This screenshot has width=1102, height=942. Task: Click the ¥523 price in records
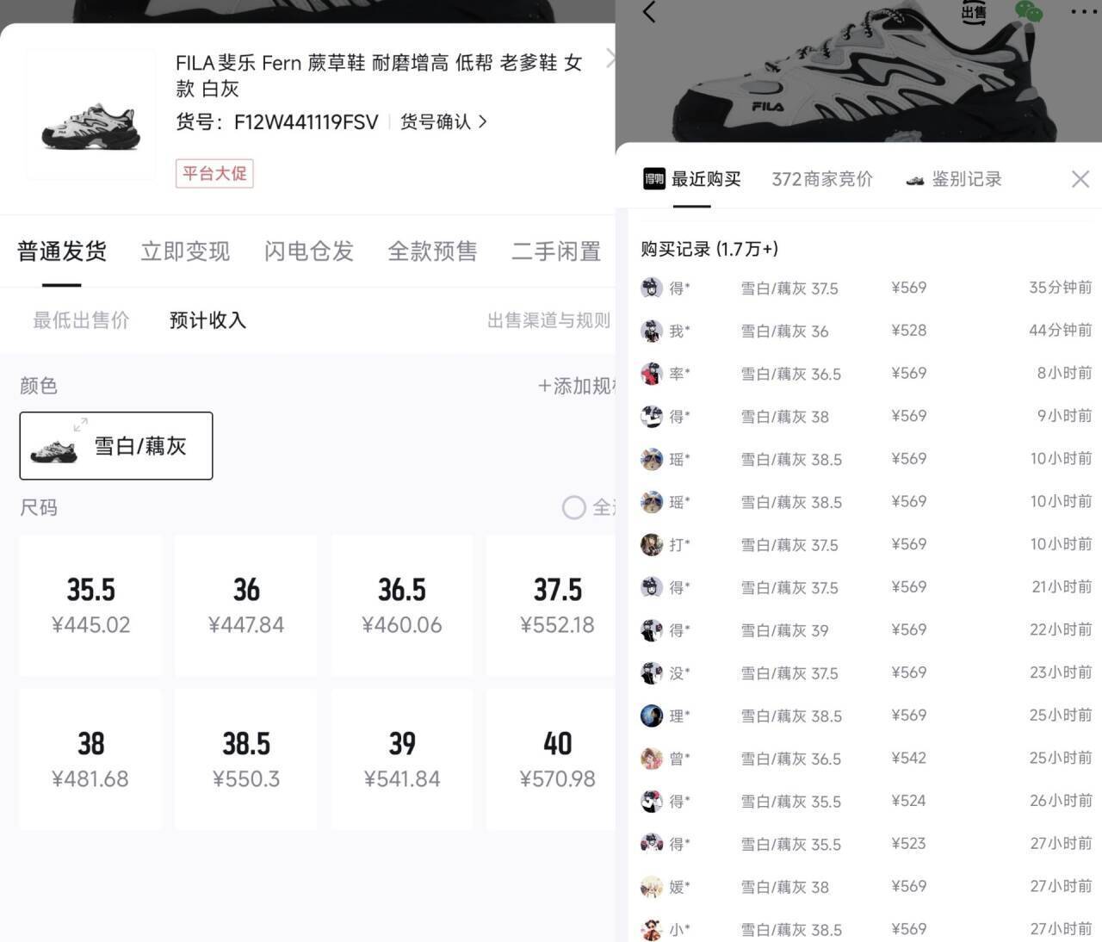tap(909, 844)
